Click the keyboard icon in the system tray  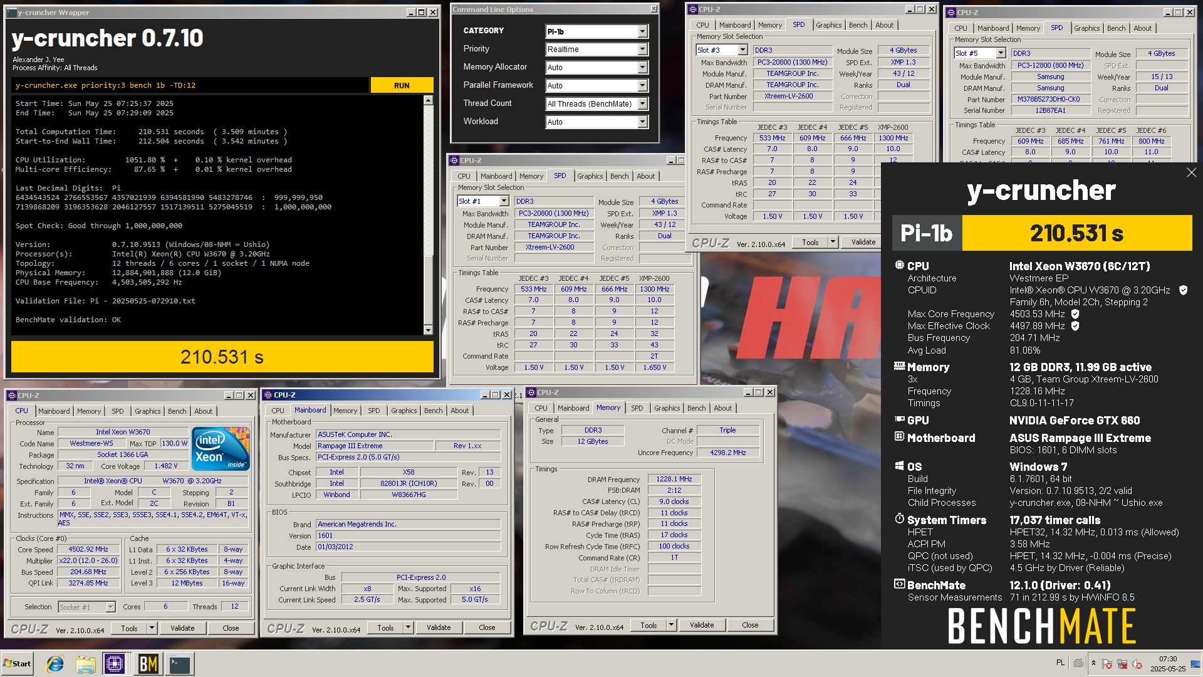[x=1078, y=663]
